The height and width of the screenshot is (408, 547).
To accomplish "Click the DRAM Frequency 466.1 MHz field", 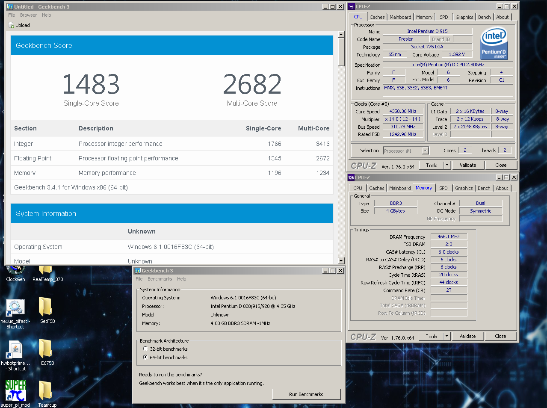I will (x=449, y=237).
